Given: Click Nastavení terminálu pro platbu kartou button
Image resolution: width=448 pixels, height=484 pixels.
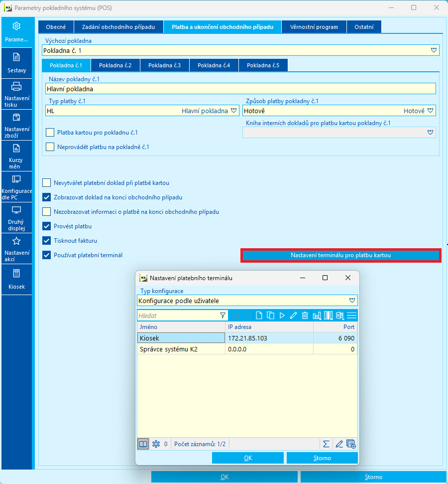Looking at the screenshot, I should pos(340,255).
